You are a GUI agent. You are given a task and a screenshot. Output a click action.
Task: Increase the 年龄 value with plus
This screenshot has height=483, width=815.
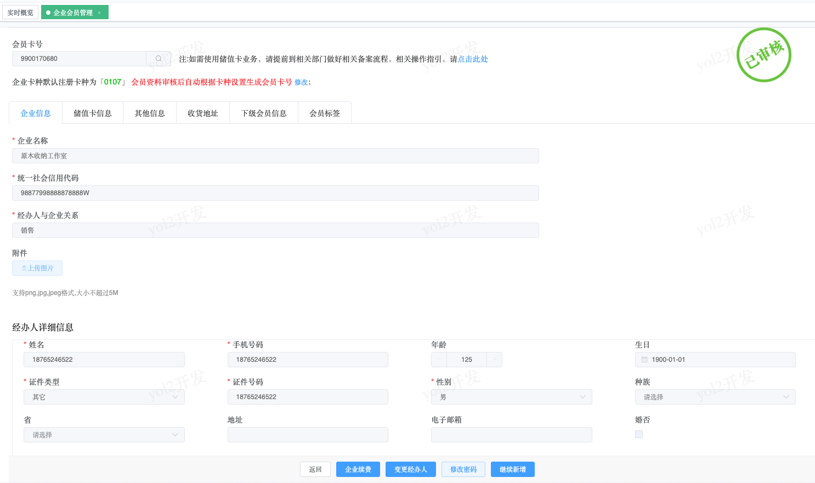click(x=495, y=360)
